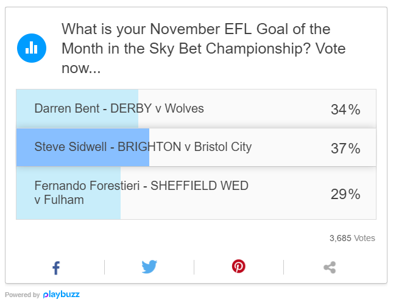Click the light blue Darren Bent progress bar

coord(77,109)
